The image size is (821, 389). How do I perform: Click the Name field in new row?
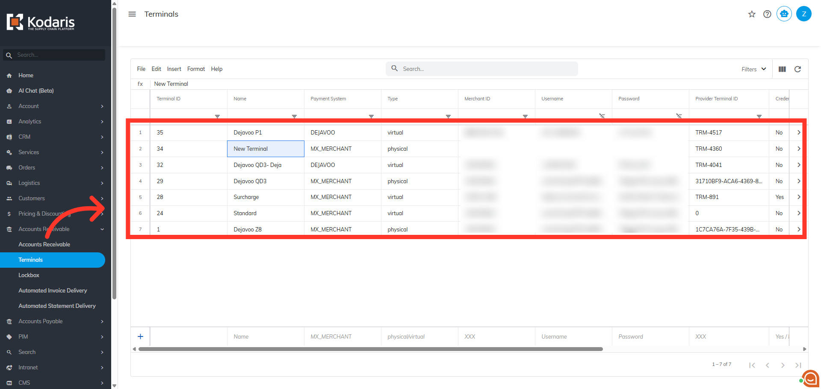coord(266,336)
